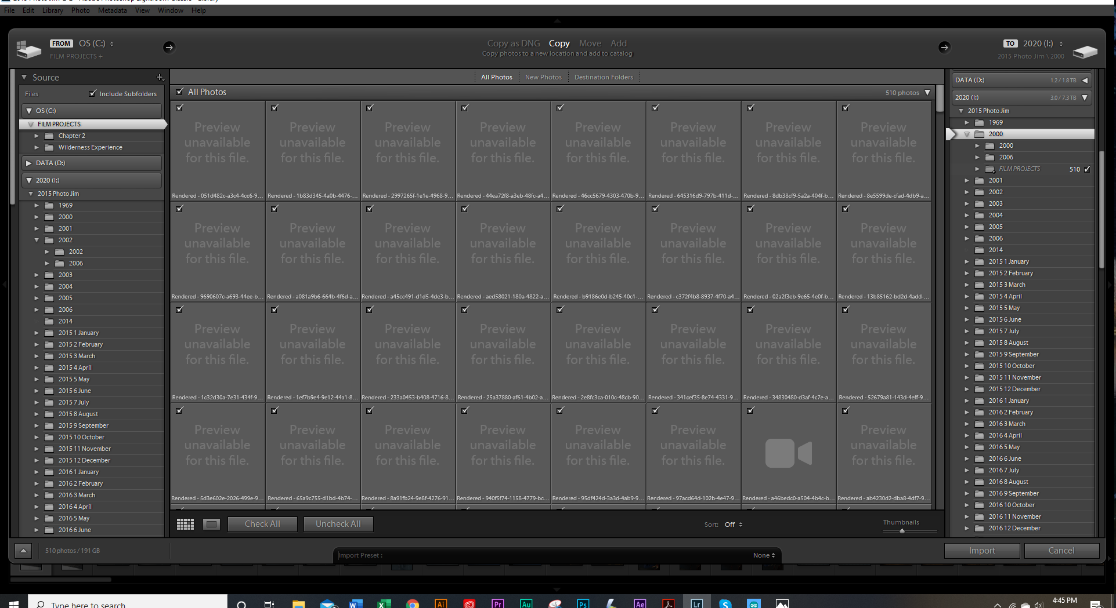The width and height of the screenshot is (1116, 608).
Task: Uncheck the first photo's import checkbox
Action: click(179, 108)
